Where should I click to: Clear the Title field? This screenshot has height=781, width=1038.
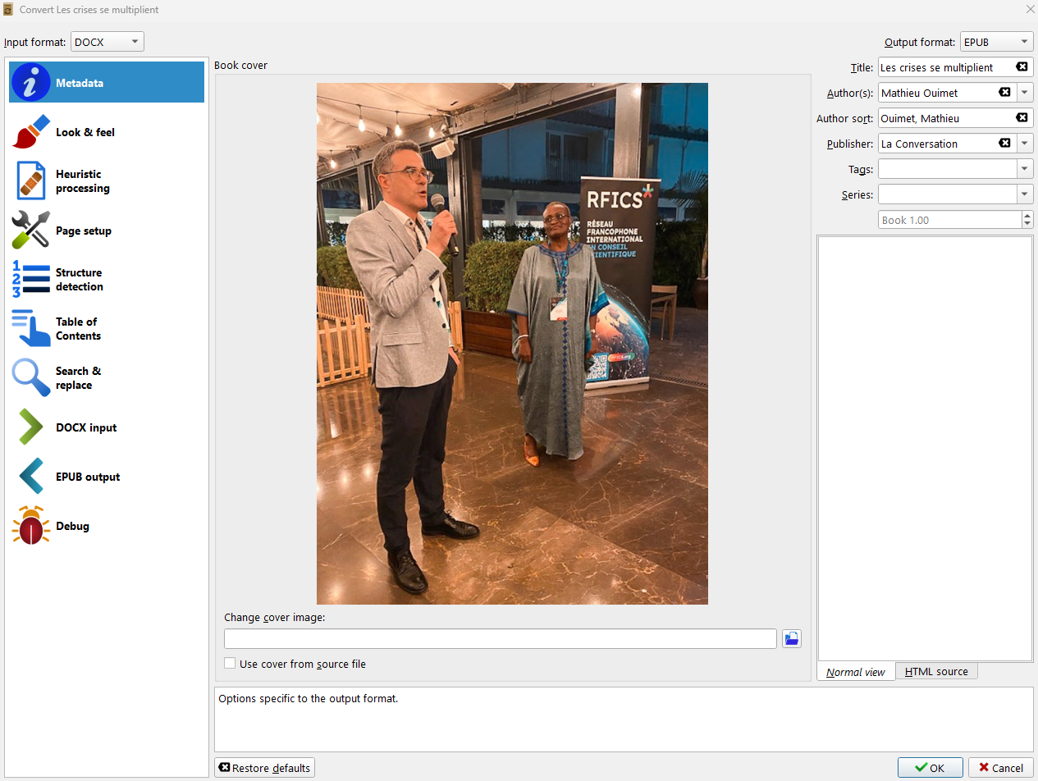(1022, 66)
